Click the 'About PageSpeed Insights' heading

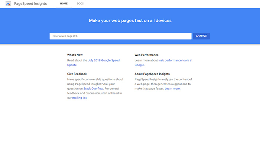pyautogui.click(x=152, y=74)
